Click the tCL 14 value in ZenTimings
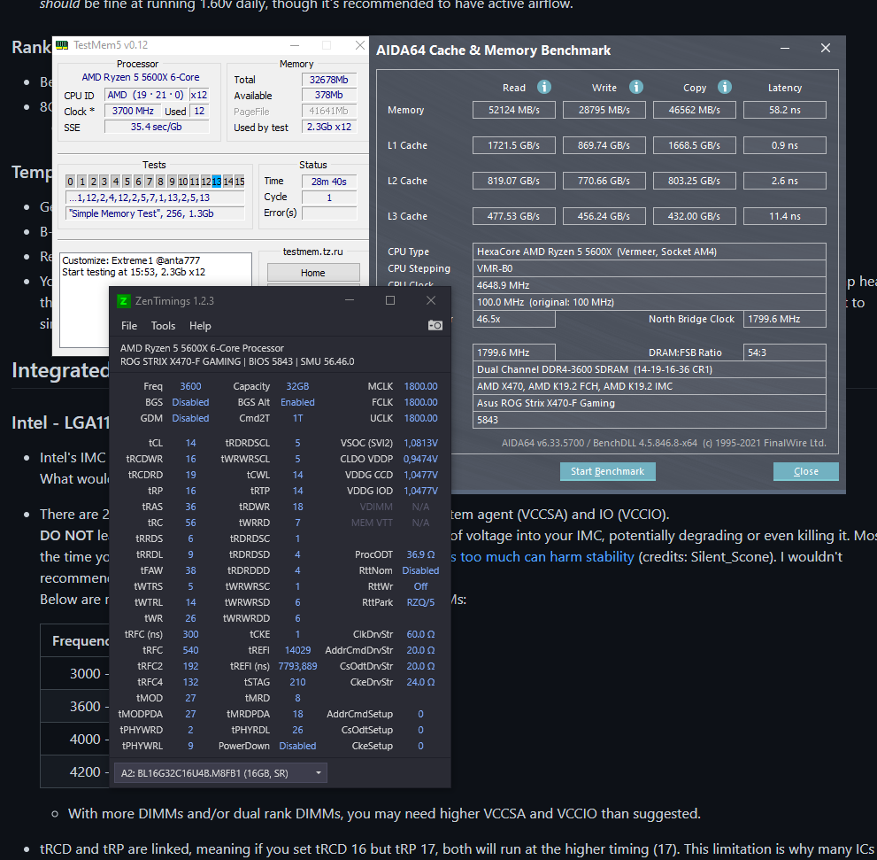The image size is (877, 860). tap(191, 443)
